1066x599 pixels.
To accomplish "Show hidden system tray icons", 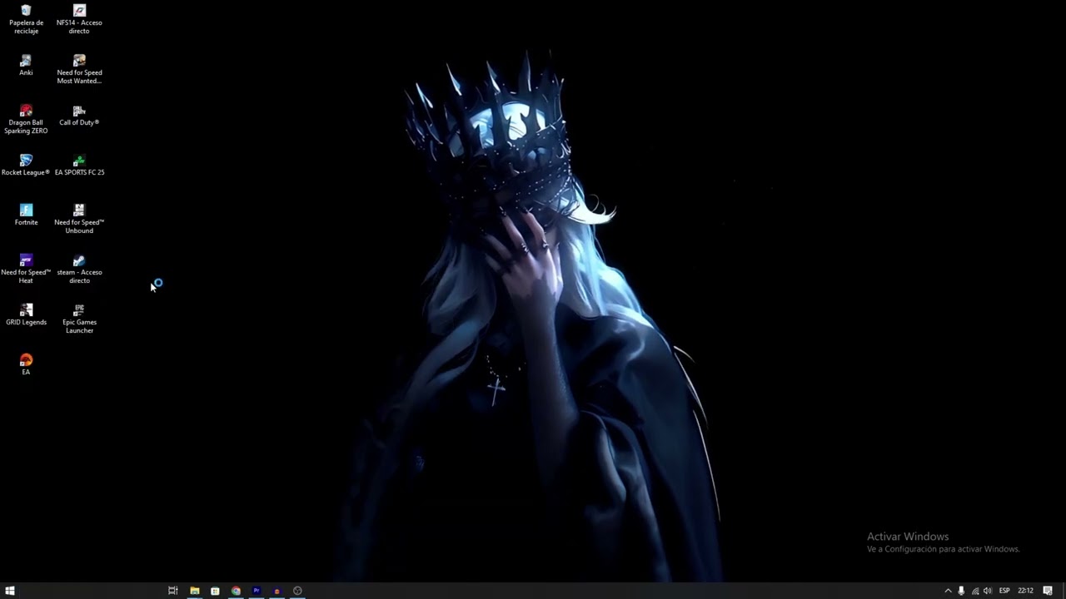I will tap(948, 591).
